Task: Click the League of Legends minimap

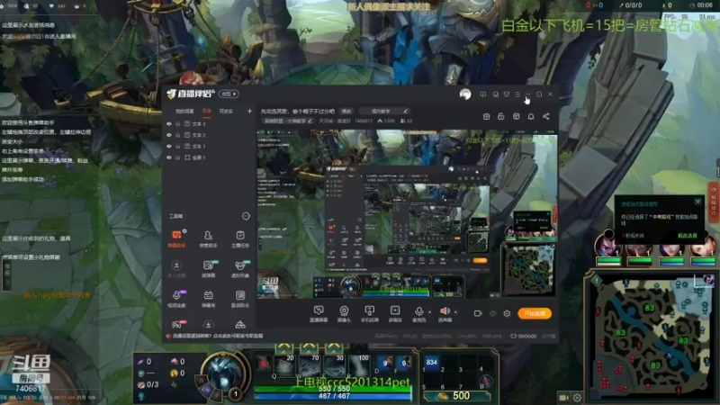Action: [651, 335]
